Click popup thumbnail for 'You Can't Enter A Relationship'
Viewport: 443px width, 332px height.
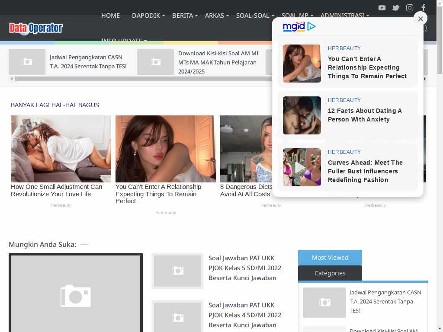[x=302, y=64]
